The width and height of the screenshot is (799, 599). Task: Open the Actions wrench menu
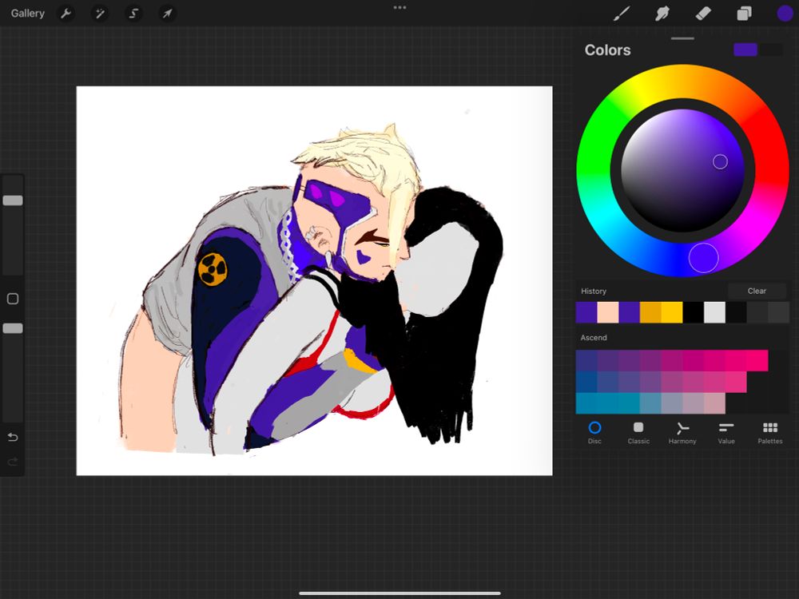(x=66, y=14)
